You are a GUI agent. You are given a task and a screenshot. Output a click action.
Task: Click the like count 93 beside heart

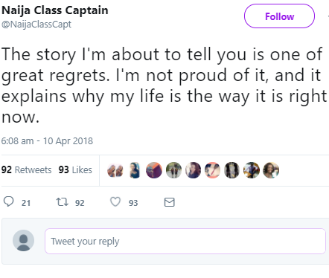(x=133, y=203)
